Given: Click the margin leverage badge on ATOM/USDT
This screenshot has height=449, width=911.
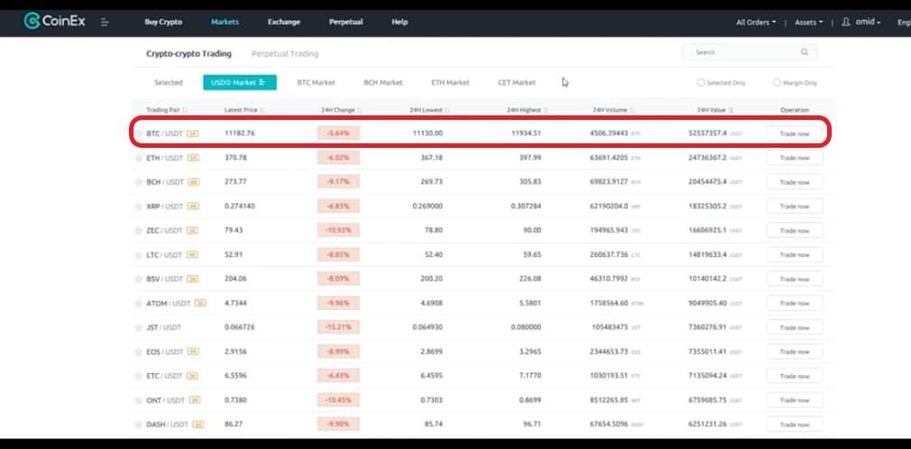Looking at the screenshot, I should tap(200, 303).
